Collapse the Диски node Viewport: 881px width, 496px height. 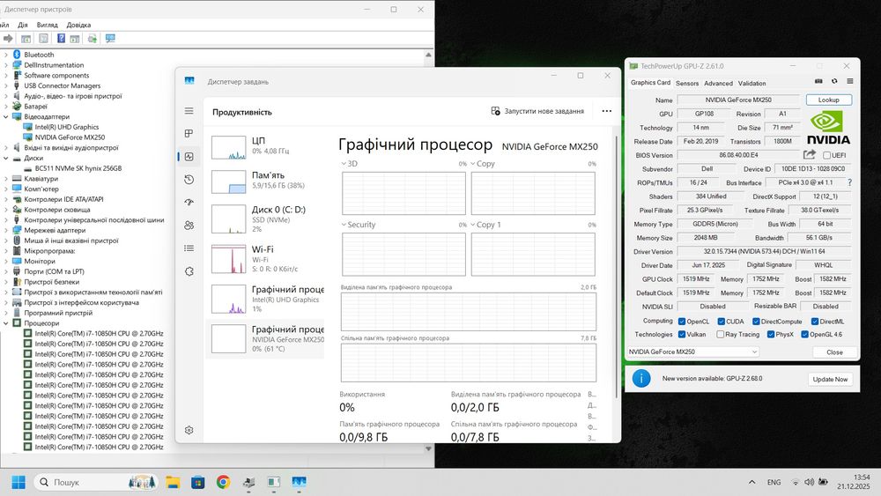coord(6,158)
